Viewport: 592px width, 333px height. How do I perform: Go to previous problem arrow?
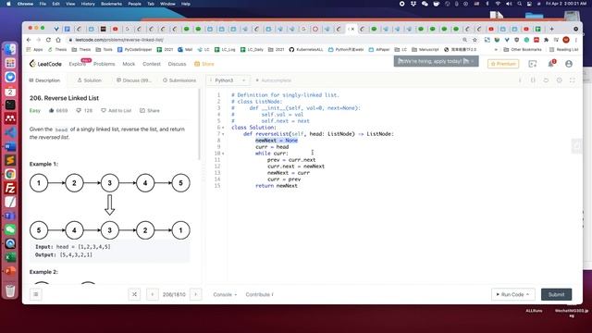[152, 294]
